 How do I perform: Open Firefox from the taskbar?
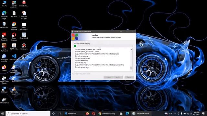(87, 113)
